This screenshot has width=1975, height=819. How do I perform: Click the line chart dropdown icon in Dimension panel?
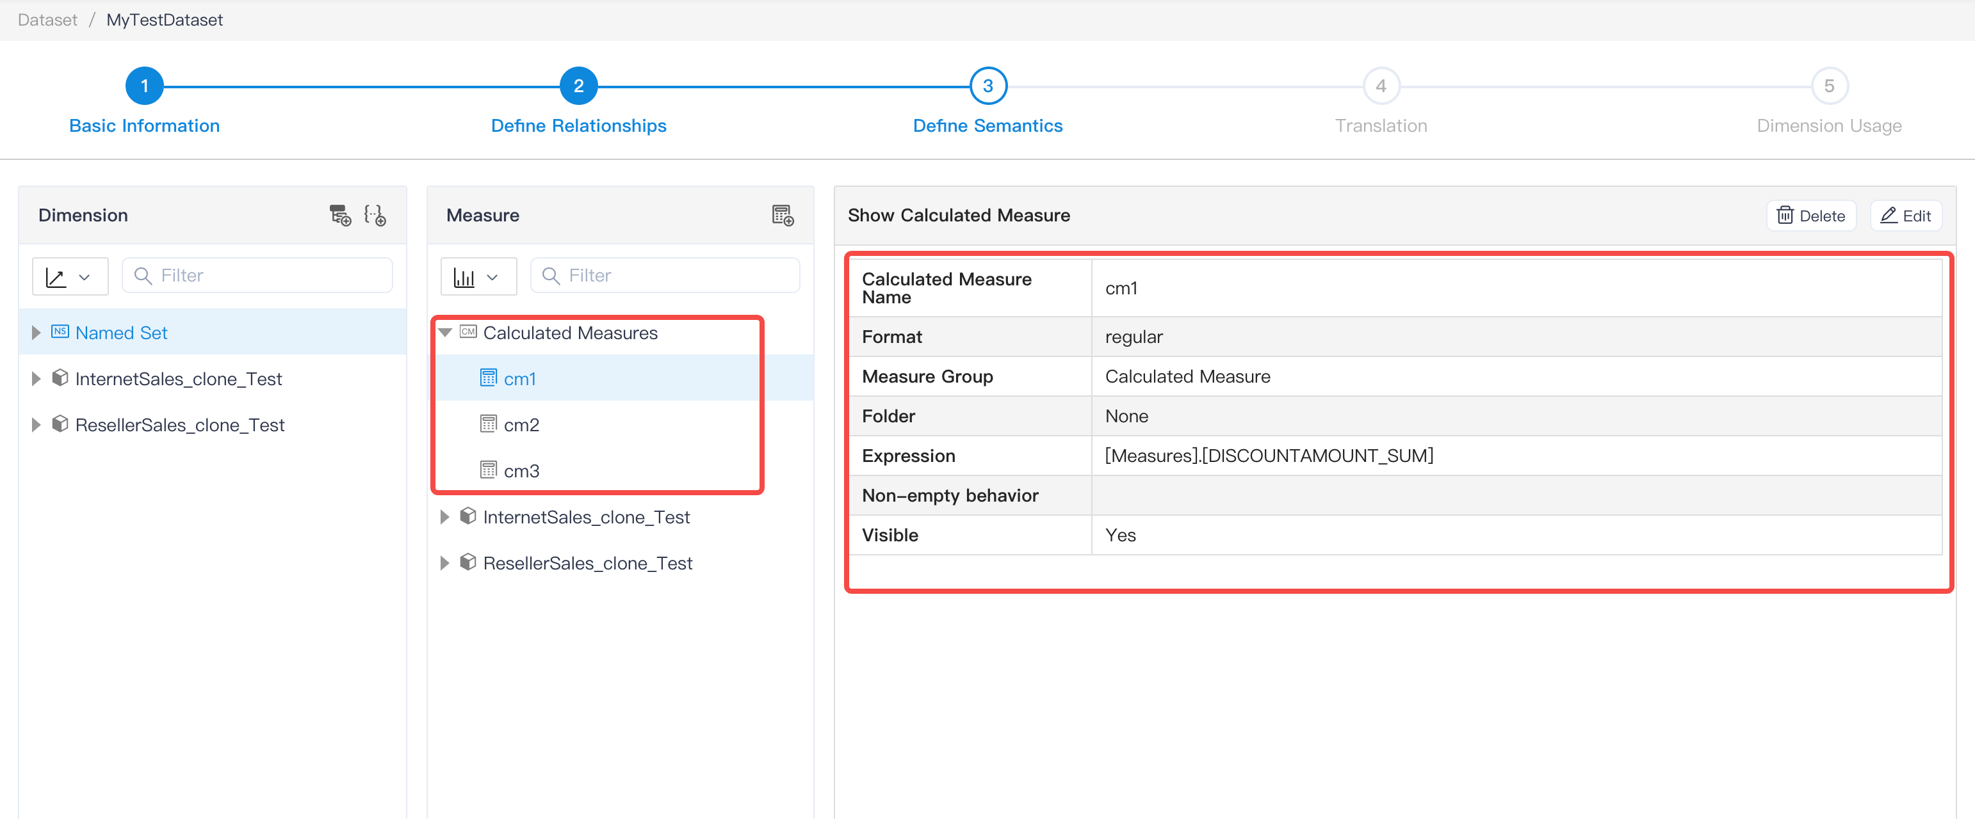tap(69, 274)
